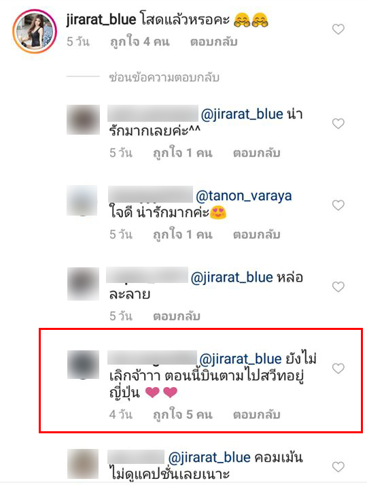View the 4 likes on the top comment
The width and height of the screenshot is (367, 485).
(x=139, y=41)
